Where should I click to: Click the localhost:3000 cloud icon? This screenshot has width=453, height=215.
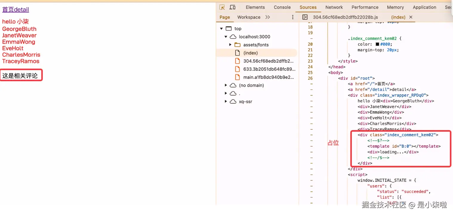click(233, 37)
